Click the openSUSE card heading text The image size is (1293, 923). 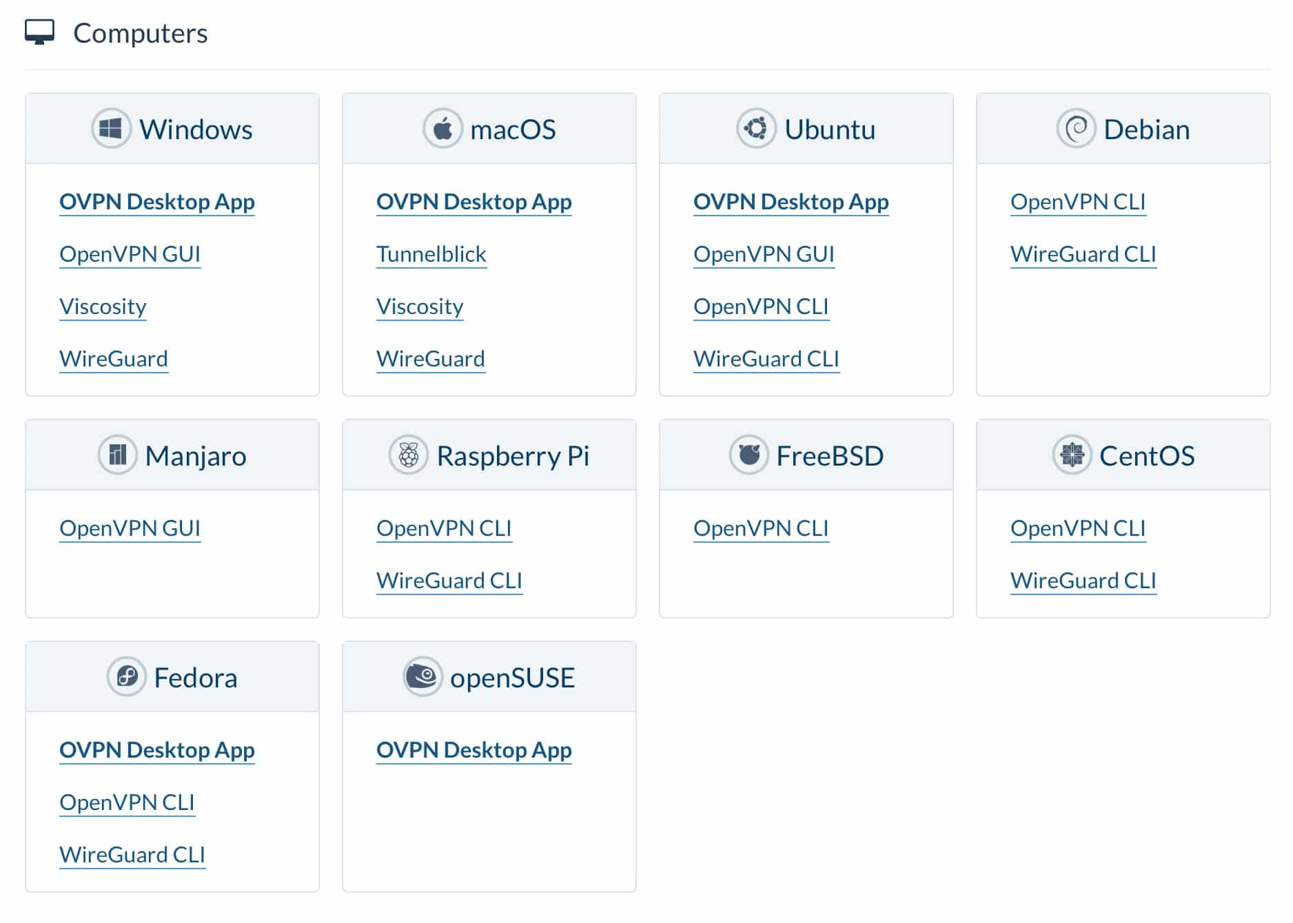(x=512, y=678)
